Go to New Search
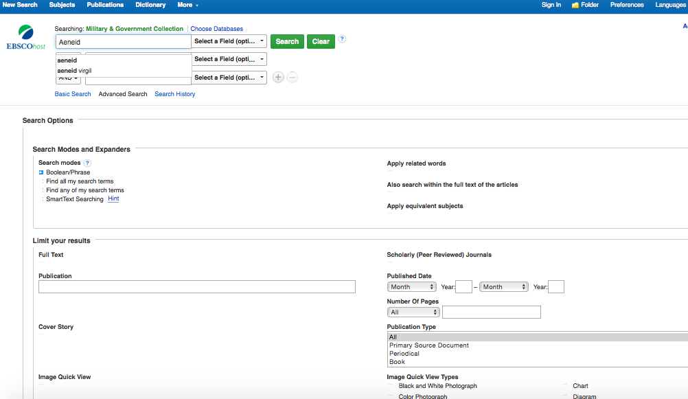The image size is (688, 399). point(20,5)
